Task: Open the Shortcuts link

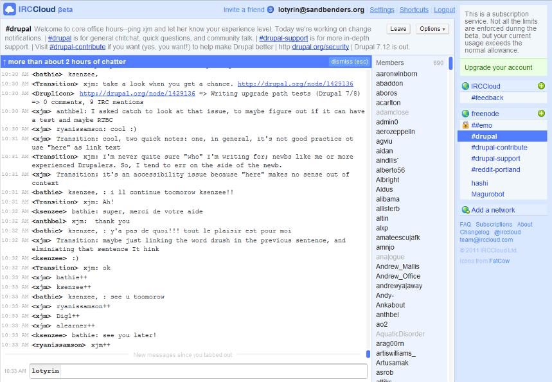Action: (x=414, y=10)
